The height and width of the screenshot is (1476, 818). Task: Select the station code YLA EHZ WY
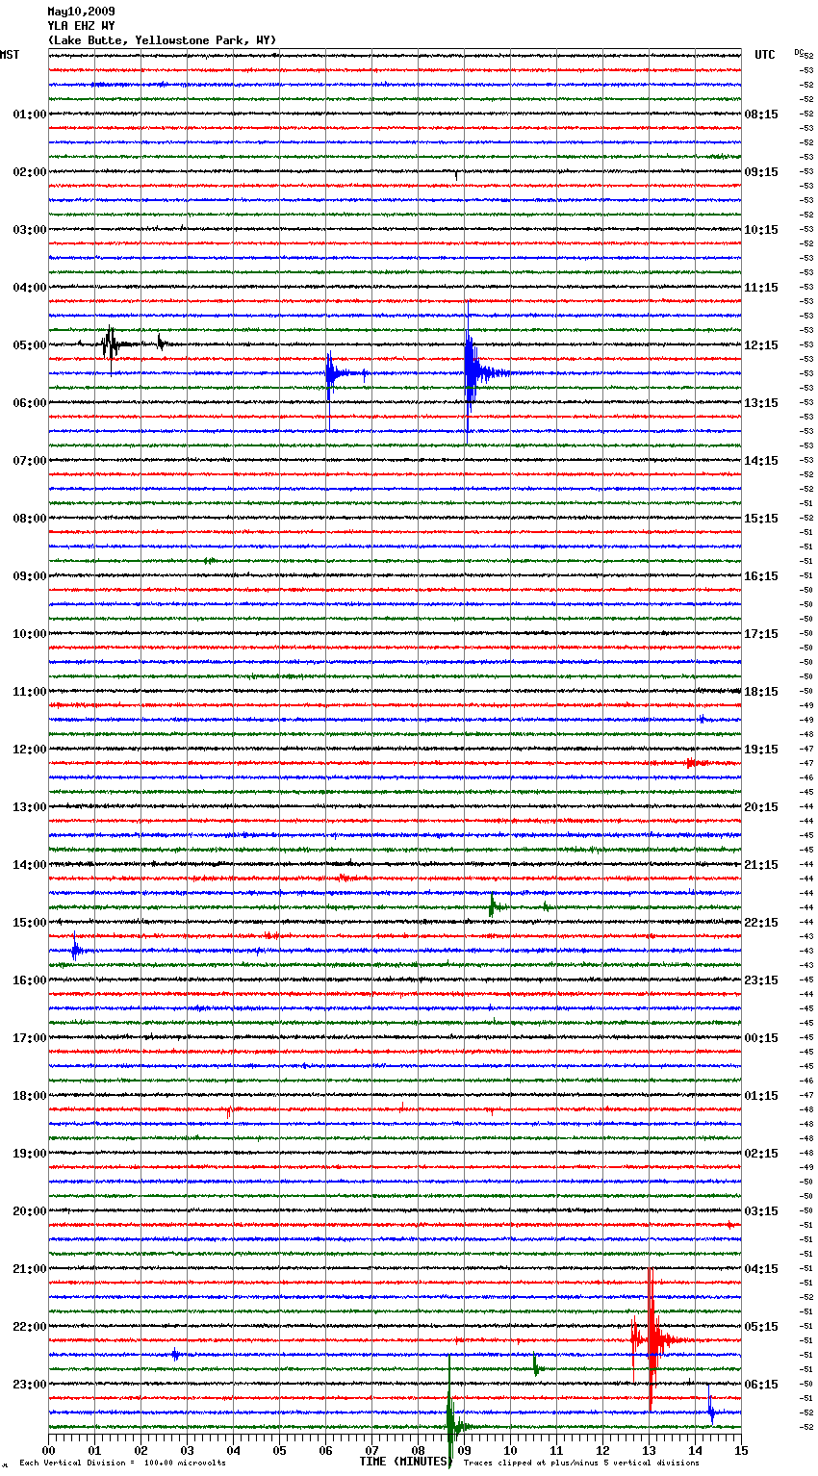[81, 26]
